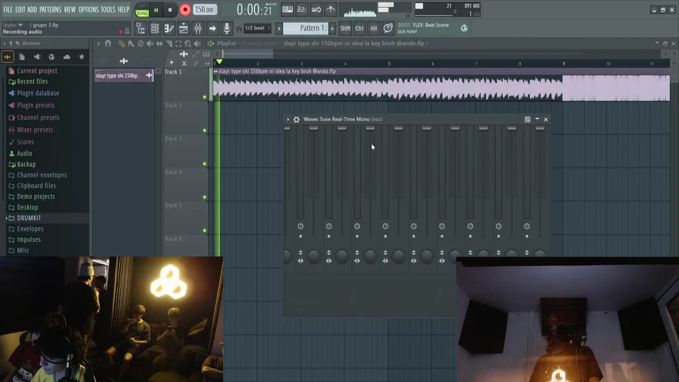The image size is (679, 382).
Task: Mute Track 1 with its green light
Action: [x=205, y=97]
